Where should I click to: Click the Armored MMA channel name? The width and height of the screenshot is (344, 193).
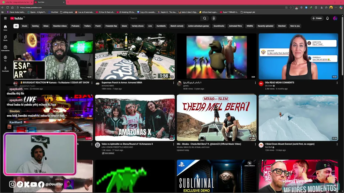coord(108,86)
